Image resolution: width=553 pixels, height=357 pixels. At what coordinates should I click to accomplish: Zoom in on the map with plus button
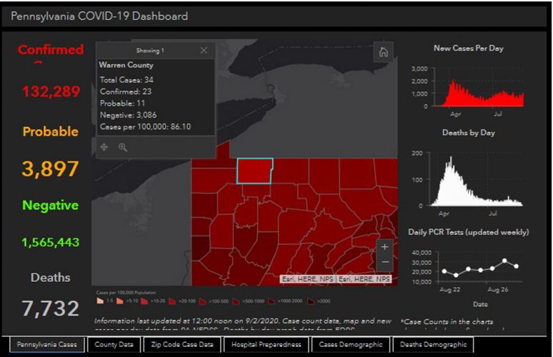(x=385, y=247)
